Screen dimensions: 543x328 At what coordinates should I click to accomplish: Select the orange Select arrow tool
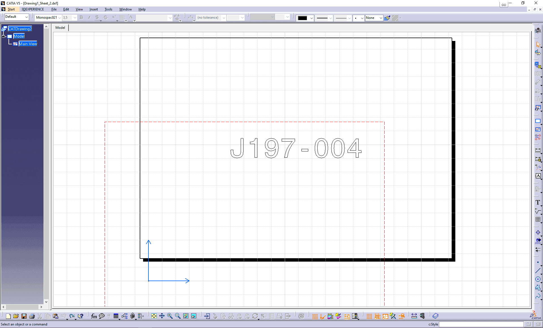(538, 44)
